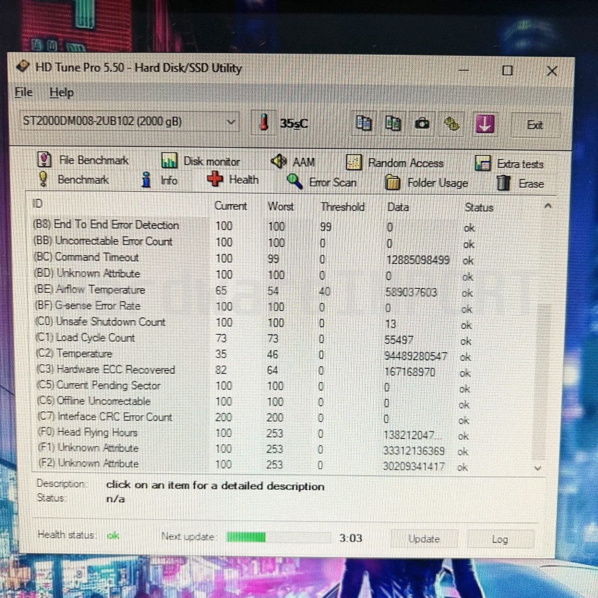Copy info to clipboard icon
598x598 pixels.
click(363, 123)
